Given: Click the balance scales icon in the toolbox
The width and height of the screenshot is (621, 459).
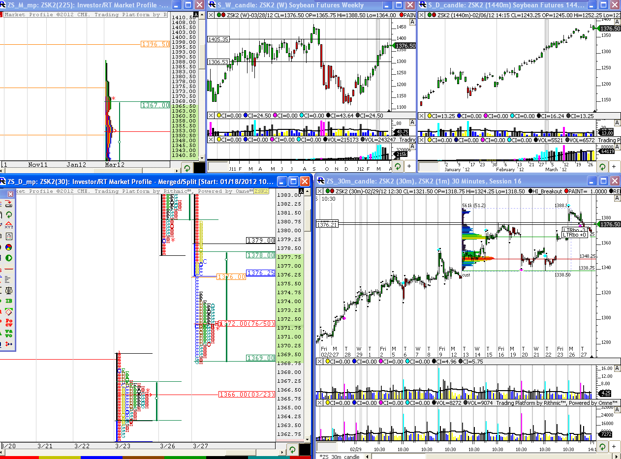Looking at the screenshot, I should coord(9,290).
